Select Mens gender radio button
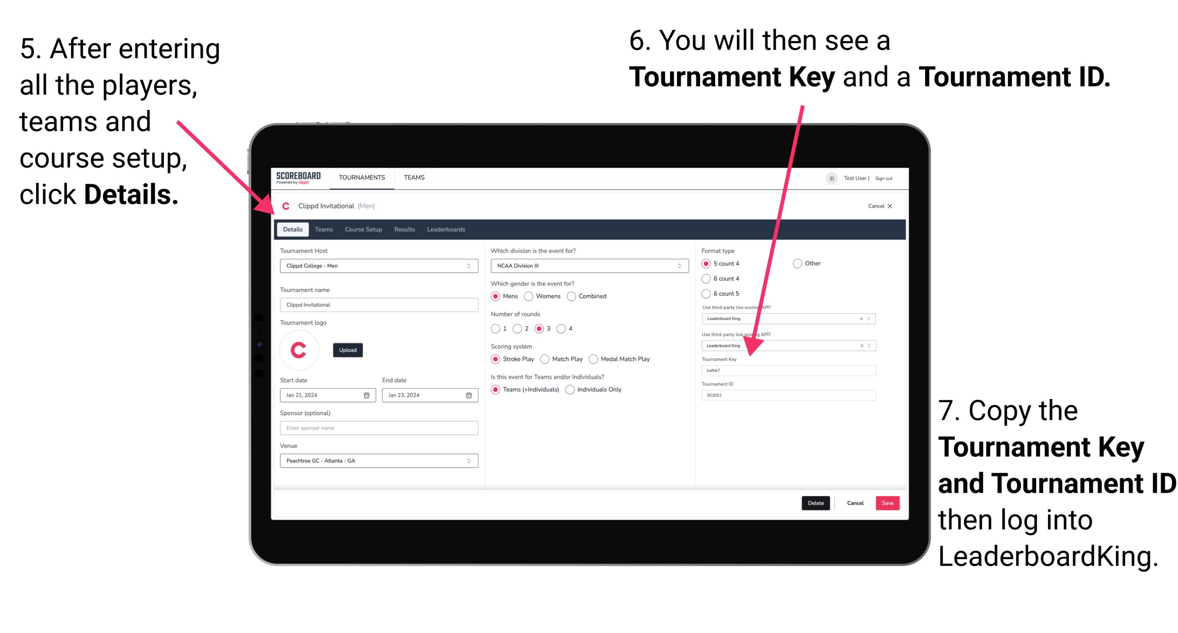Viewport: 1178px width, 633px height. pos(498,297)
